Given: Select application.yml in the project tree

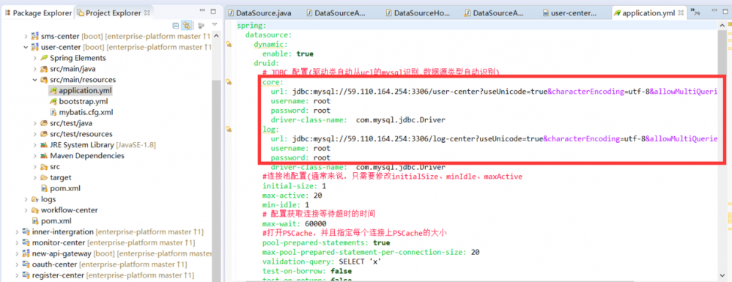Looking at the screenshot, I should 81,91.
